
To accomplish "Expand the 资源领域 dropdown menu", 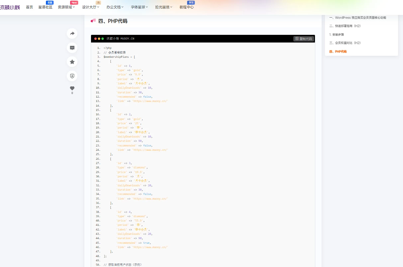I will click(66, 7).
